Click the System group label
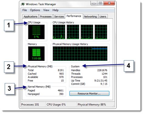The height and width of the screenshot is (114, 144). pos(75,67)
